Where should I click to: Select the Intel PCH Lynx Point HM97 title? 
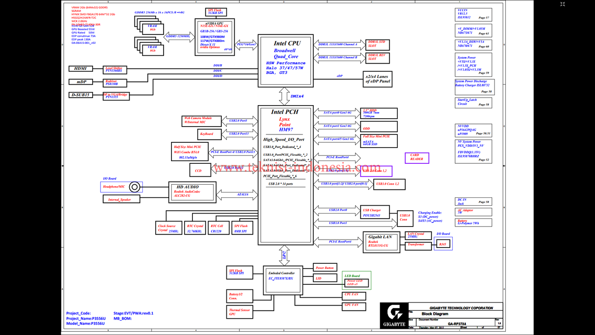pos(284,120)
